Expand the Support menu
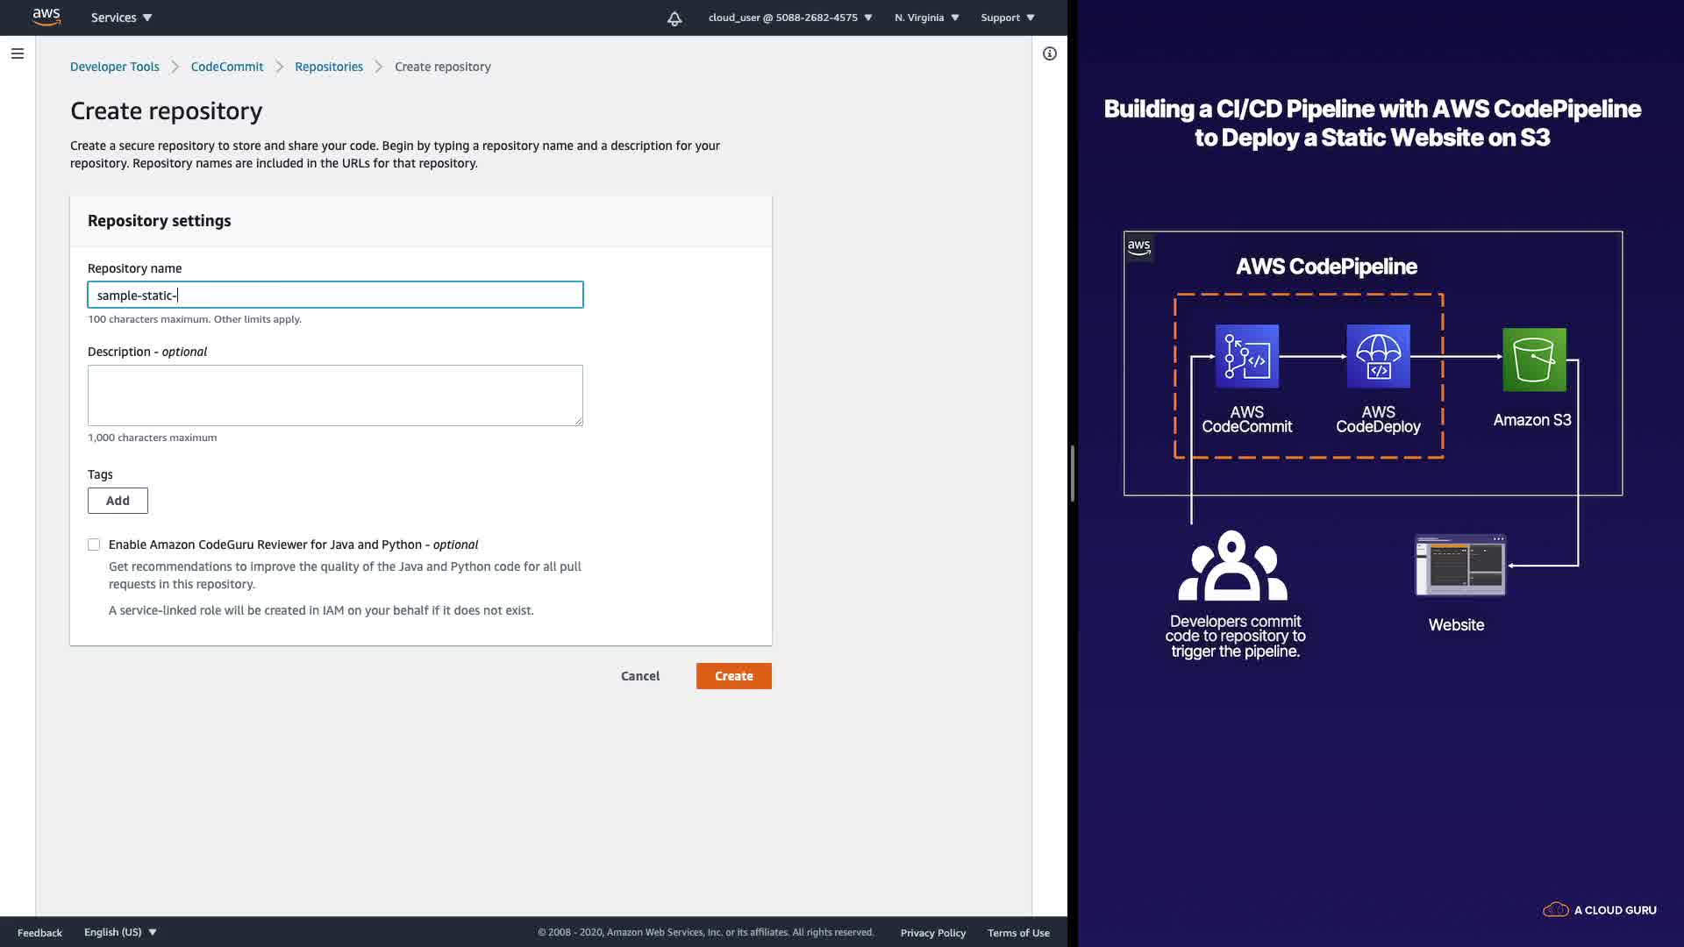 tap(1007, 18)
